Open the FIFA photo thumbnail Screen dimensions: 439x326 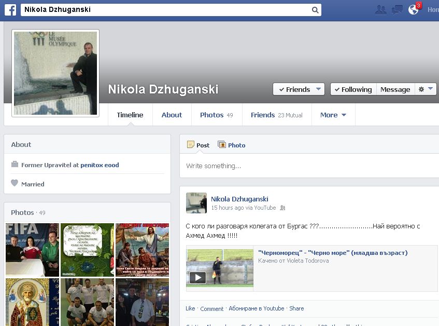click(x=32, y=250)
